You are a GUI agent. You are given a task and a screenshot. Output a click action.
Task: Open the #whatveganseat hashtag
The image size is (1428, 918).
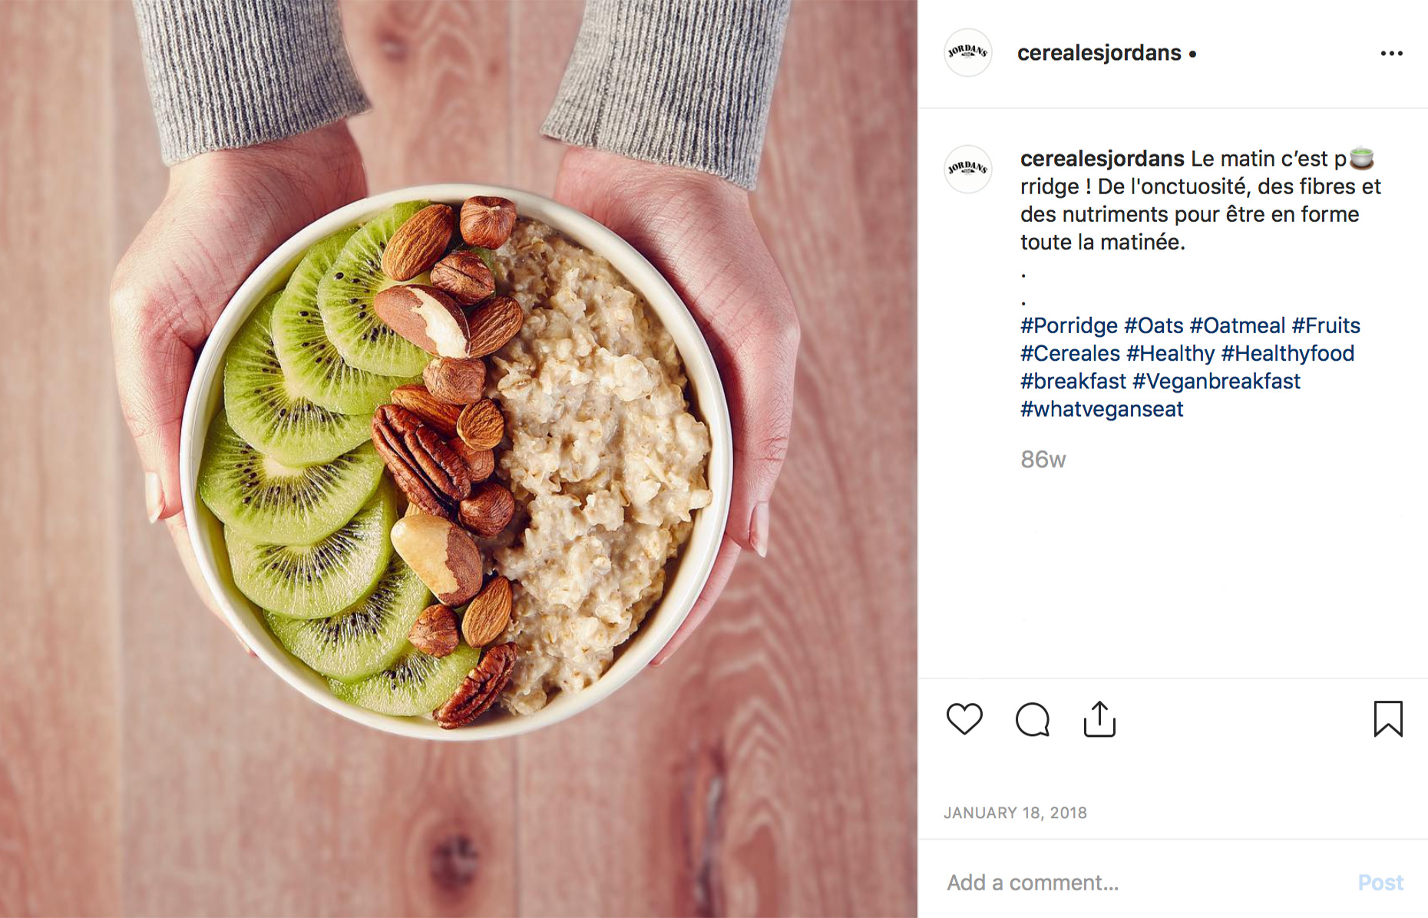[1102, 408]
